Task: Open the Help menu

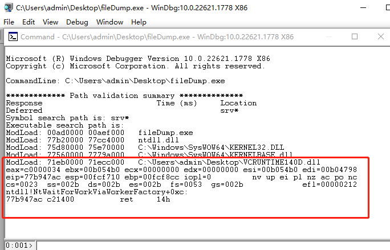Action: point(139,22)
